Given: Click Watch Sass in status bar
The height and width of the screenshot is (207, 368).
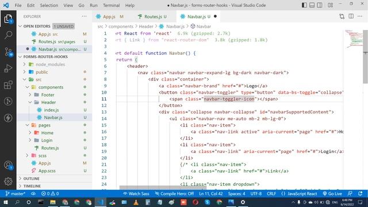Looking at the screenshot, I should pyautogui.click(x=136, y=194).
